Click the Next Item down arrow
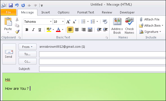166x101 pixels. [35, 5]
